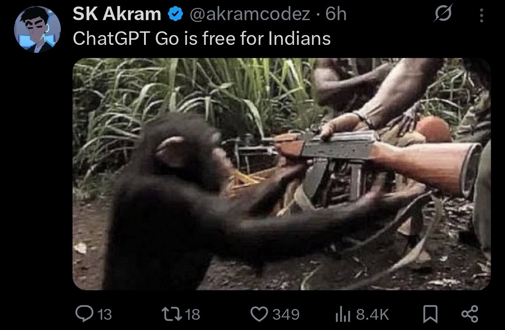Open the @akramcodez handle link

coord(250,14)
